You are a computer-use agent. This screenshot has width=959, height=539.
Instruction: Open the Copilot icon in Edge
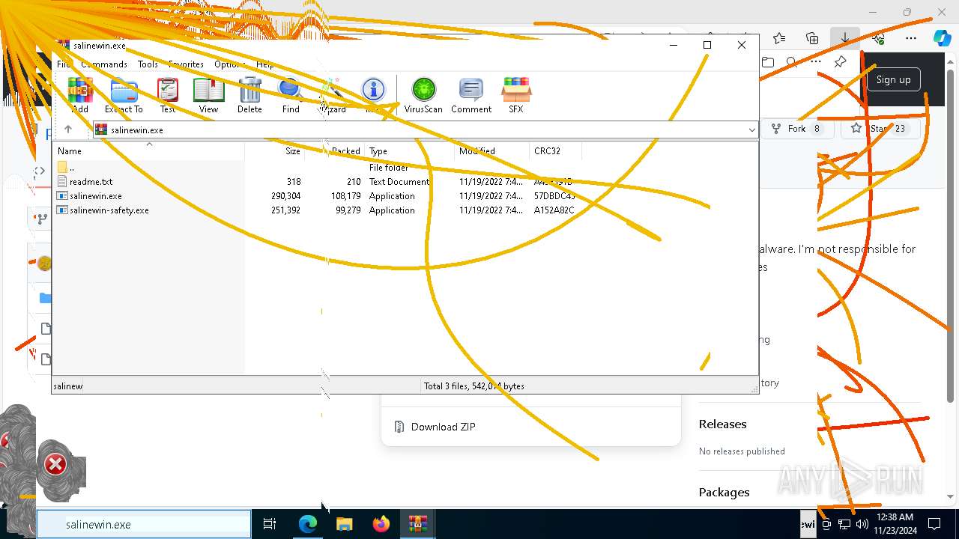point(942,38)
